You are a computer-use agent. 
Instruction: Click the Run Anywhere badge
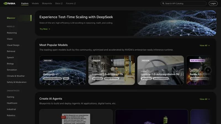[x=197, y=61]
